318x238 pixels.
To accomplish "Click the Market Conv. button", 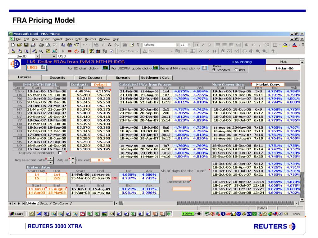I will [268, 84].
